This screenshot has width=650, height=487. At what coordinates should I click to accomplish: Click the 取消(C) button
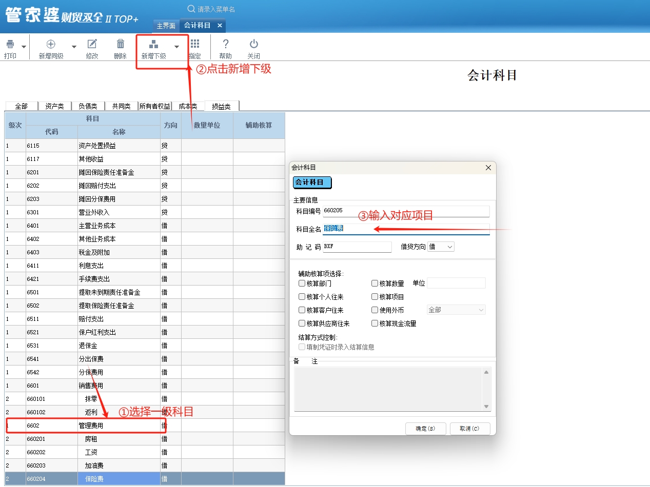(469, 429)
